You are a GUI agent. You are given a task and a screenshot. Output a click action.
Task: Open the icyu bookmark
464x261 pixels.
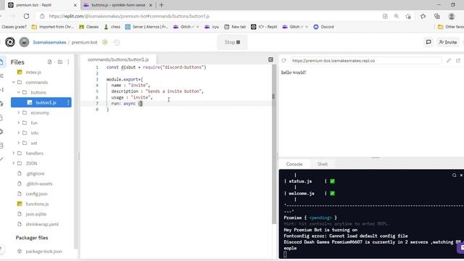tap(212, 27)
